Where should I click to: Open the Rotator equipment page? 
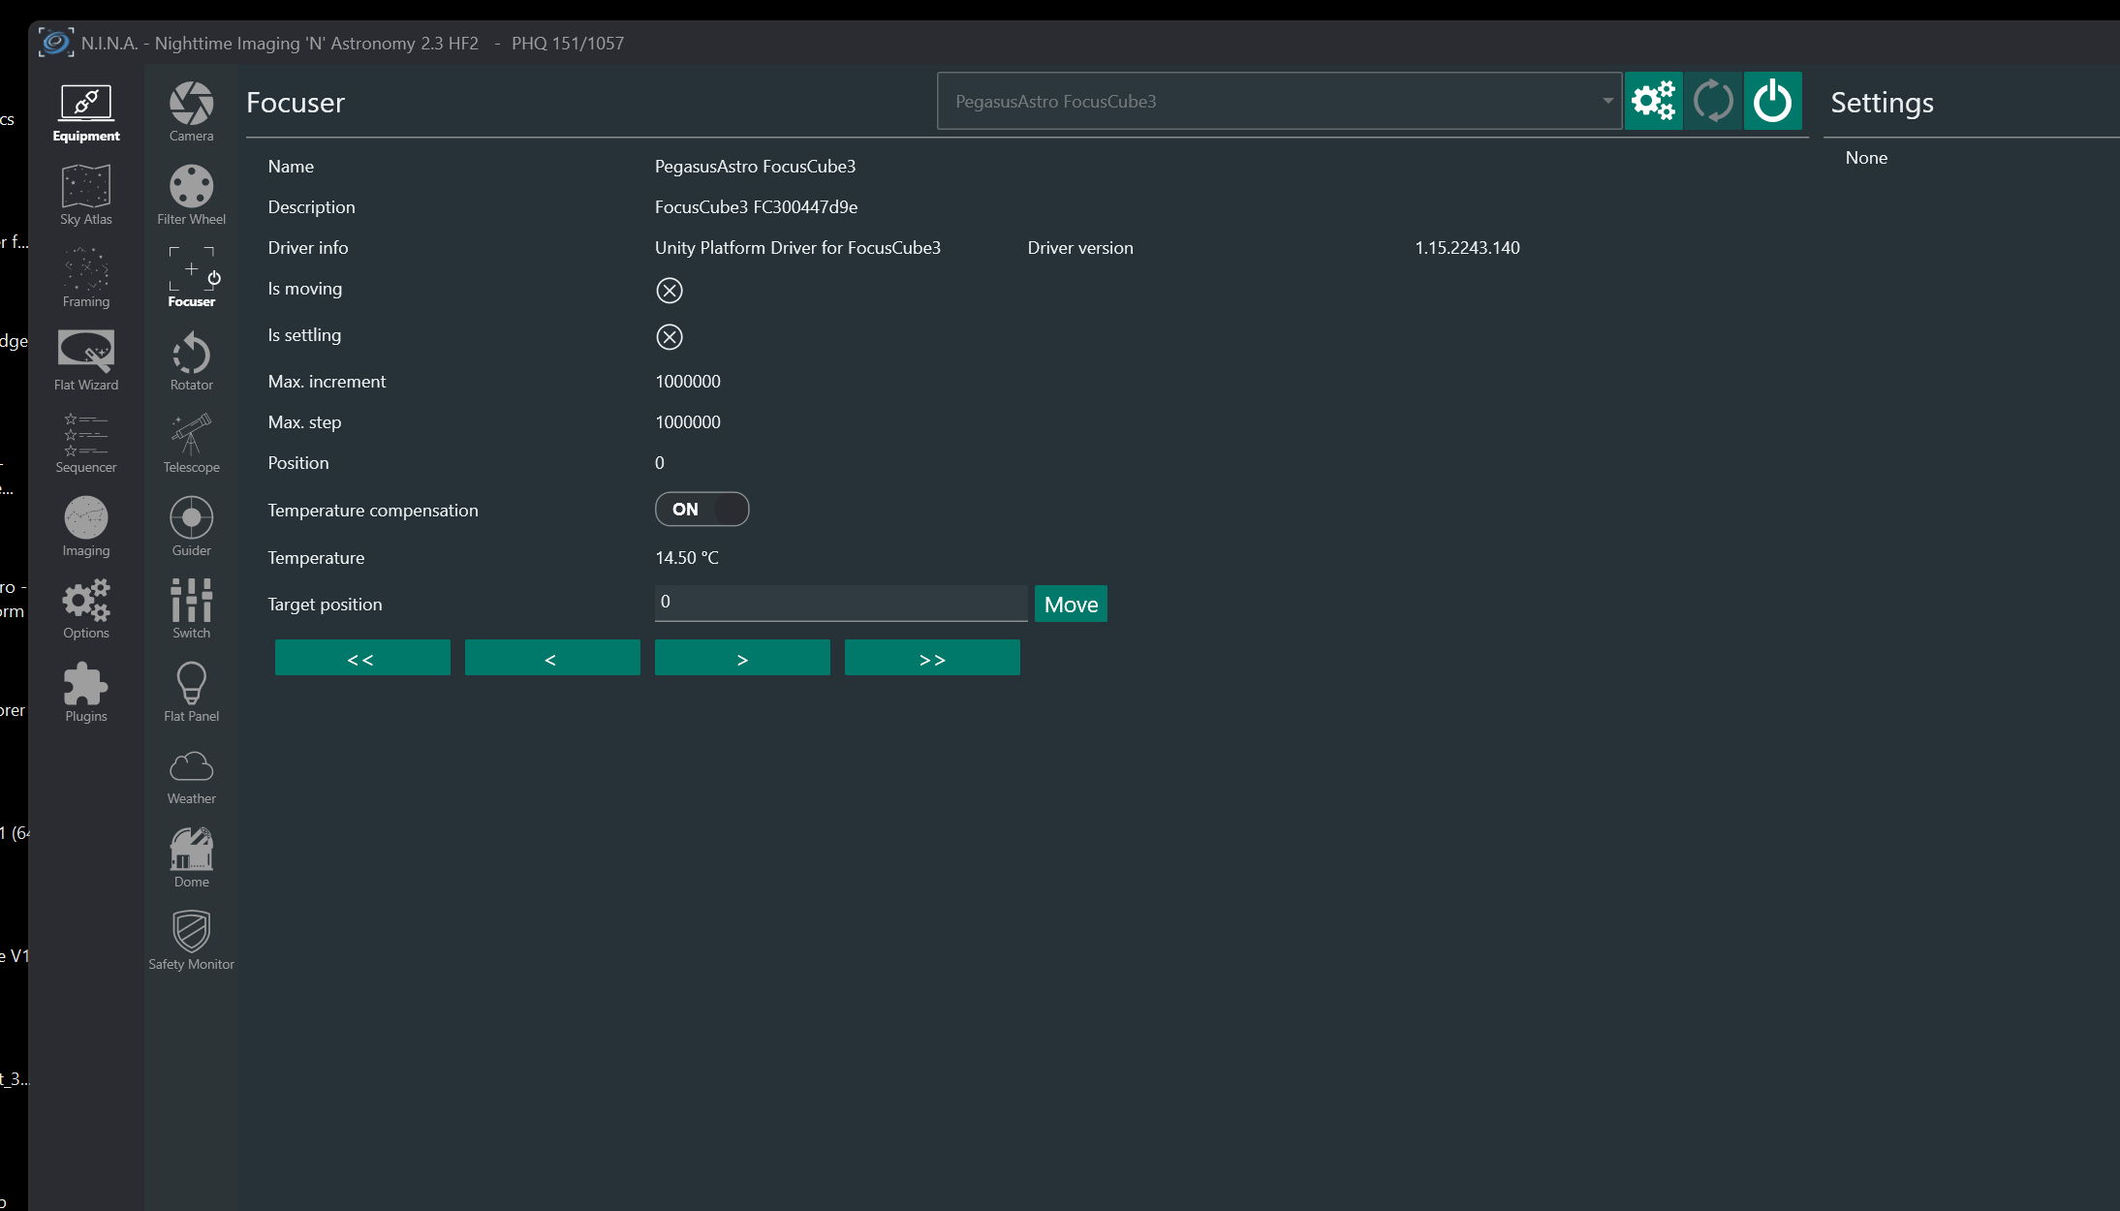click(x=191, y=360)
